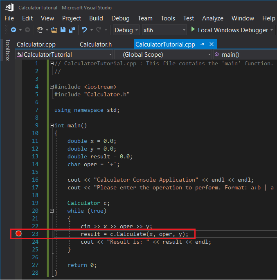277x280 pixels.
Task: Click the Save icon in toolbar
Action: point(63,30)
